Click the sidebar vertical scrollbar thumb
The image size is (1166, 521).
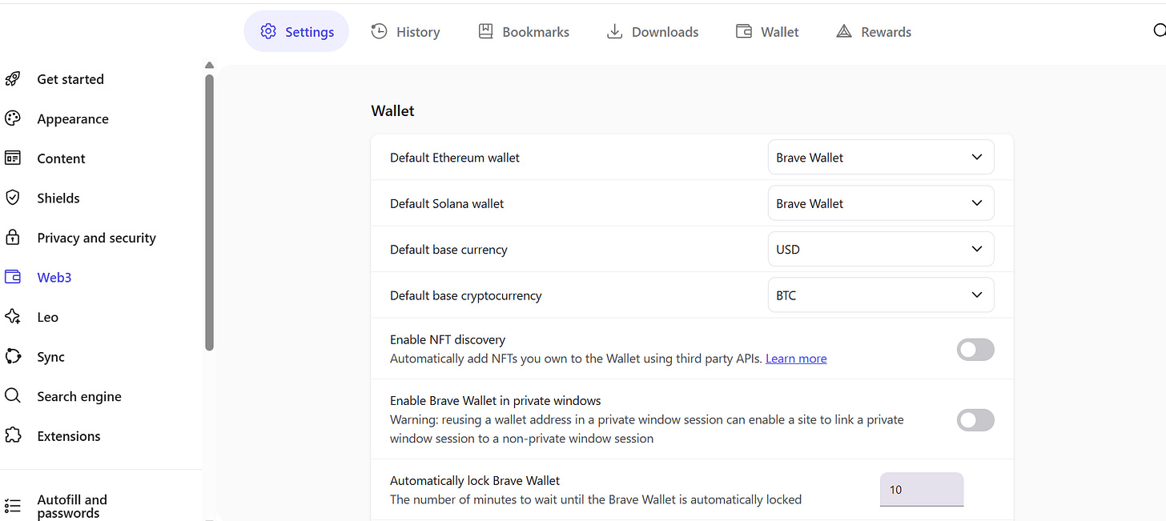(x=209, y=212)
